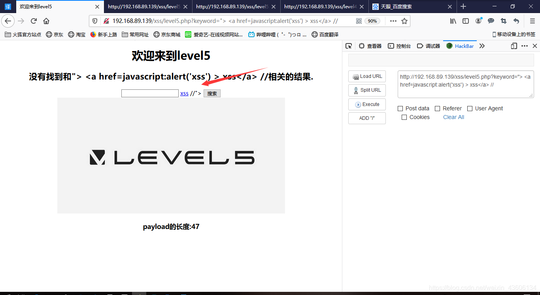Click the payload的长度:47 text

(x=171, y=227)
